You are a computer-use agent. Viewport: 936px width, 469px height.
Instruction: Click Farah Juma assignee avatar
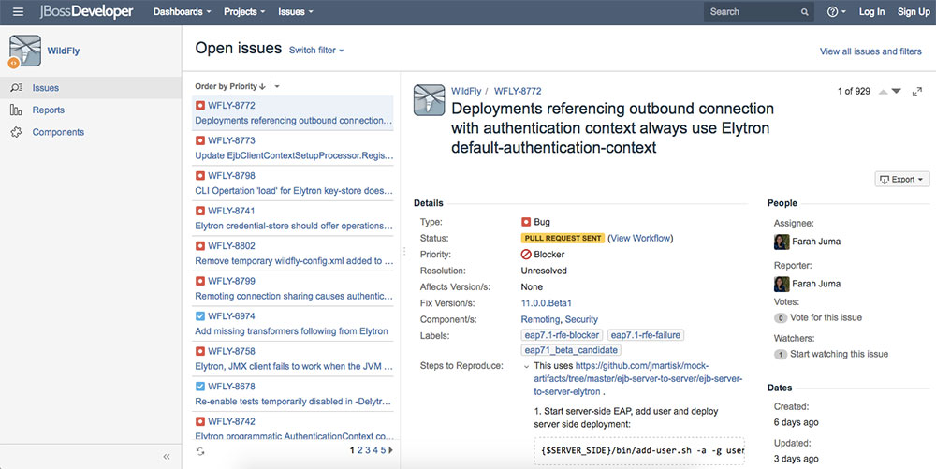[x=782, y=242]
